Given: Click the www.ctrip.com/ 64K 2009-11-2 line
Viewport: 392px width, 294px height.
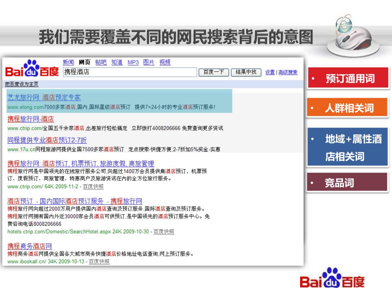Looking at the screenshot, I should pos(43,186).
